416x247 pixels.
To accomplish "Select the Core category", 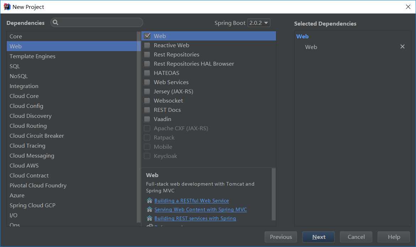I will pyautogui.click(x=72, y=36).
